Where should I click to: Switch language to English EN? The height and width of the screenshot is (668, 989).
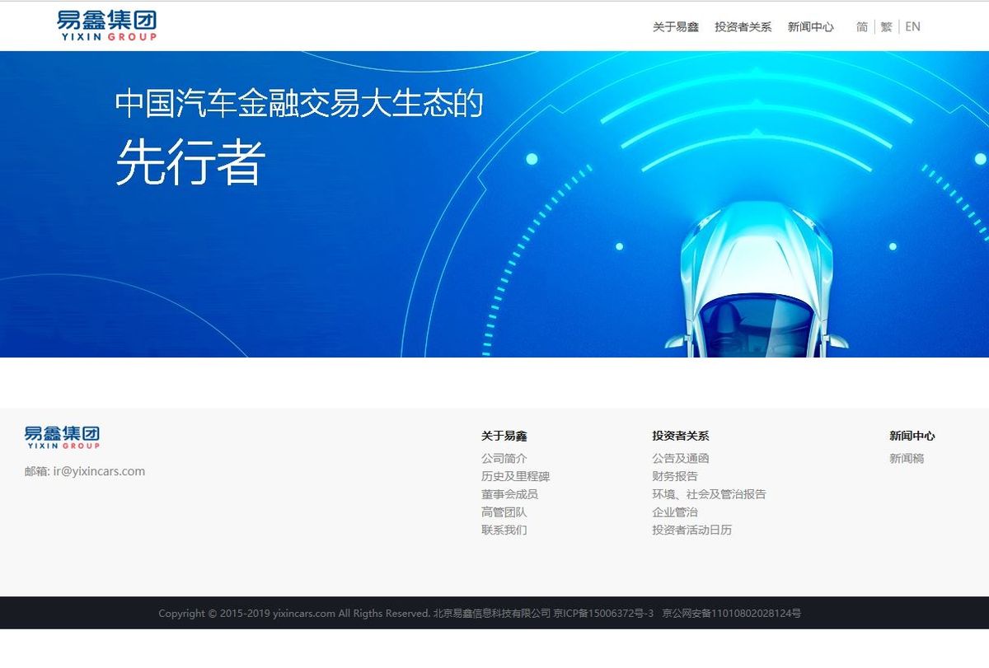(912, 26)
